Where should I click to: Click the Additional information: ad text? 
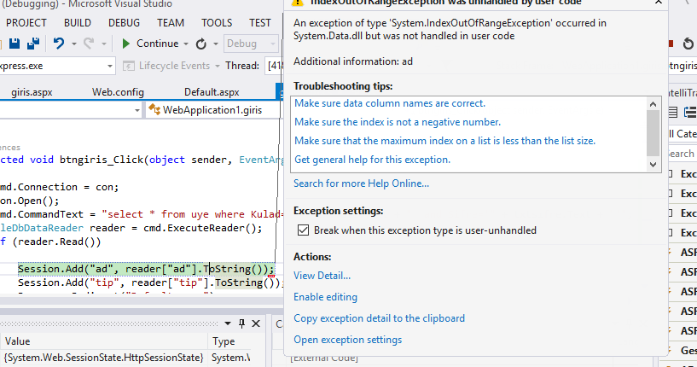pyautogui.click(x=353, y=61)
